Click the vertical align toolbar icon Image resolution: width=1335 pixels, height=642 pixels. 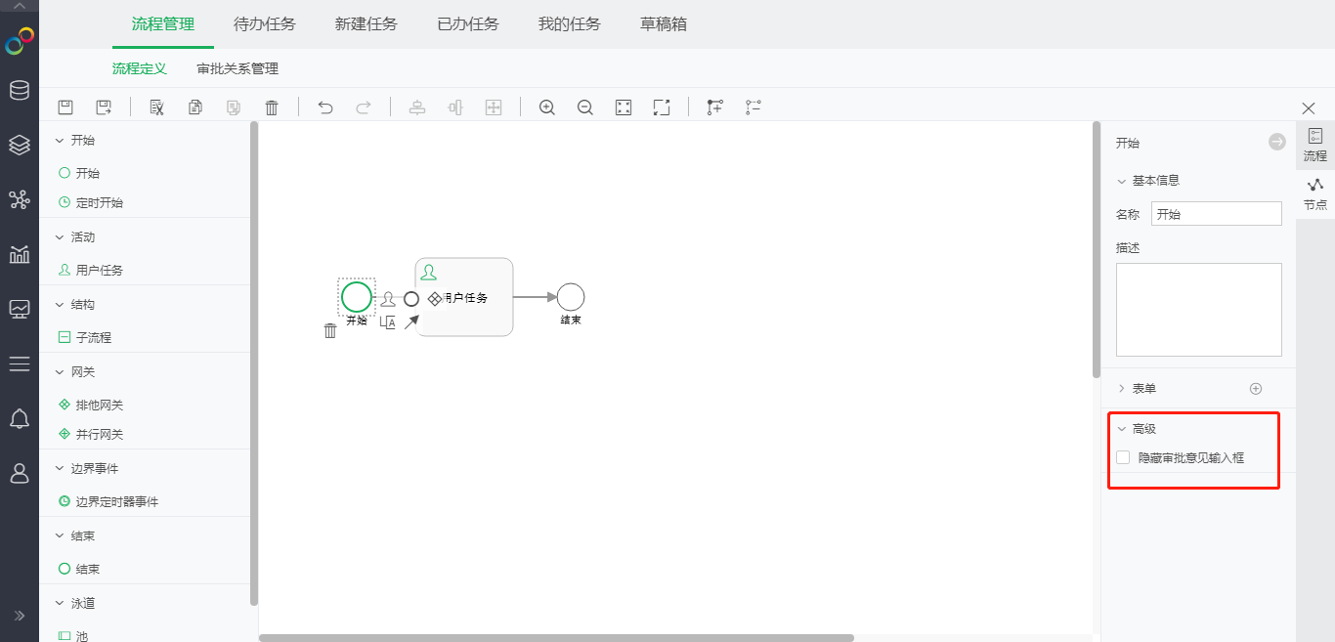[417, 107]
